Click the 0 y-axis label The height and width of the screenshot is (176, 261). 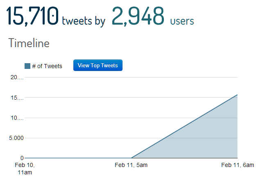click(22, 158)
